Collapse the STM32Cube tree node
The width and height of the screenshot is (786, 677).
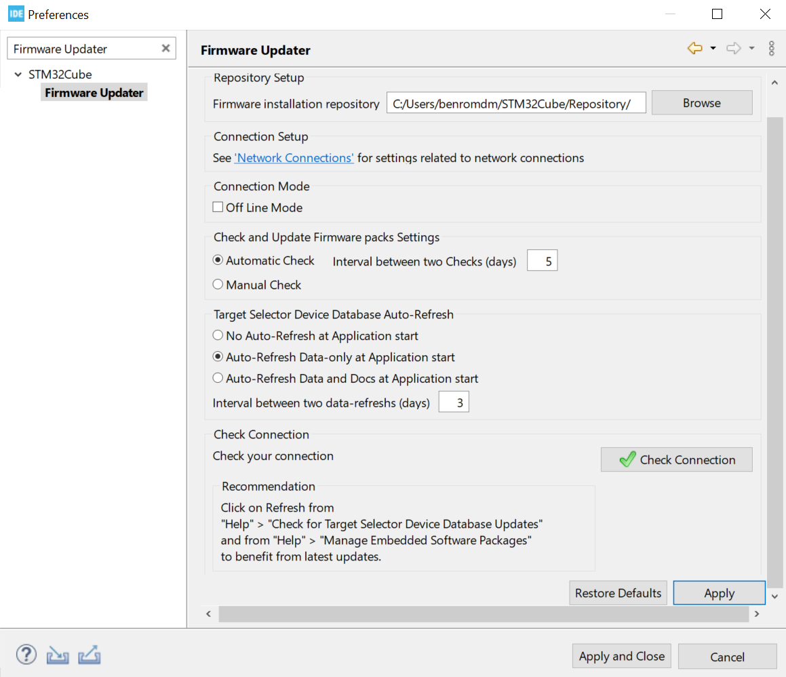(17, 75)
